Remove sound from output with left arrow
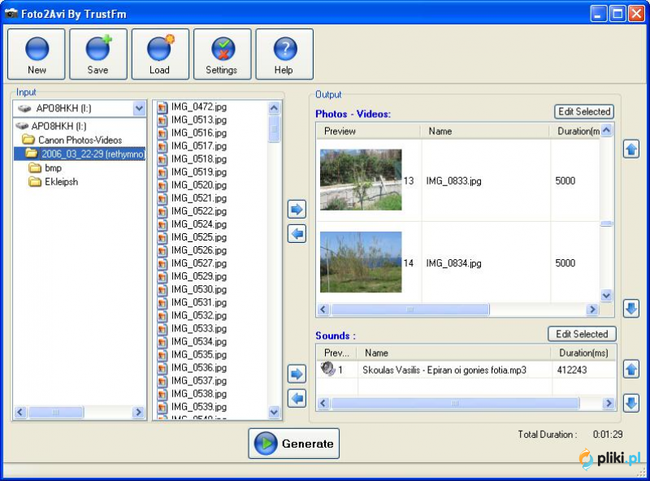 coord(297,398)
